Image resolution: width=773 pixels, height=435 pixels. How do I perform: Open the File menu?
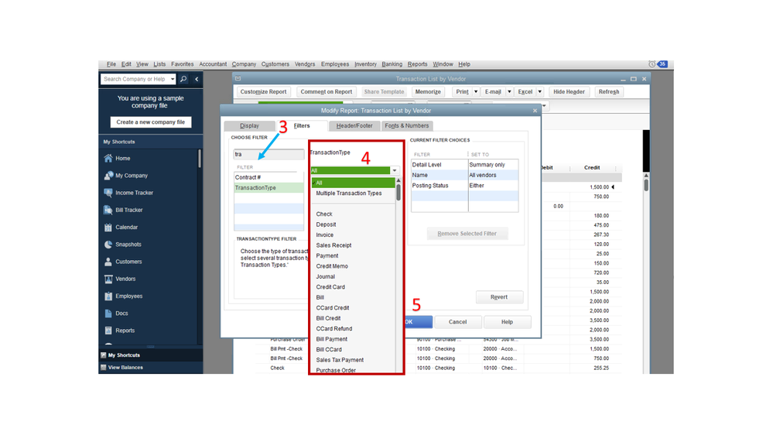click(111, 64)
